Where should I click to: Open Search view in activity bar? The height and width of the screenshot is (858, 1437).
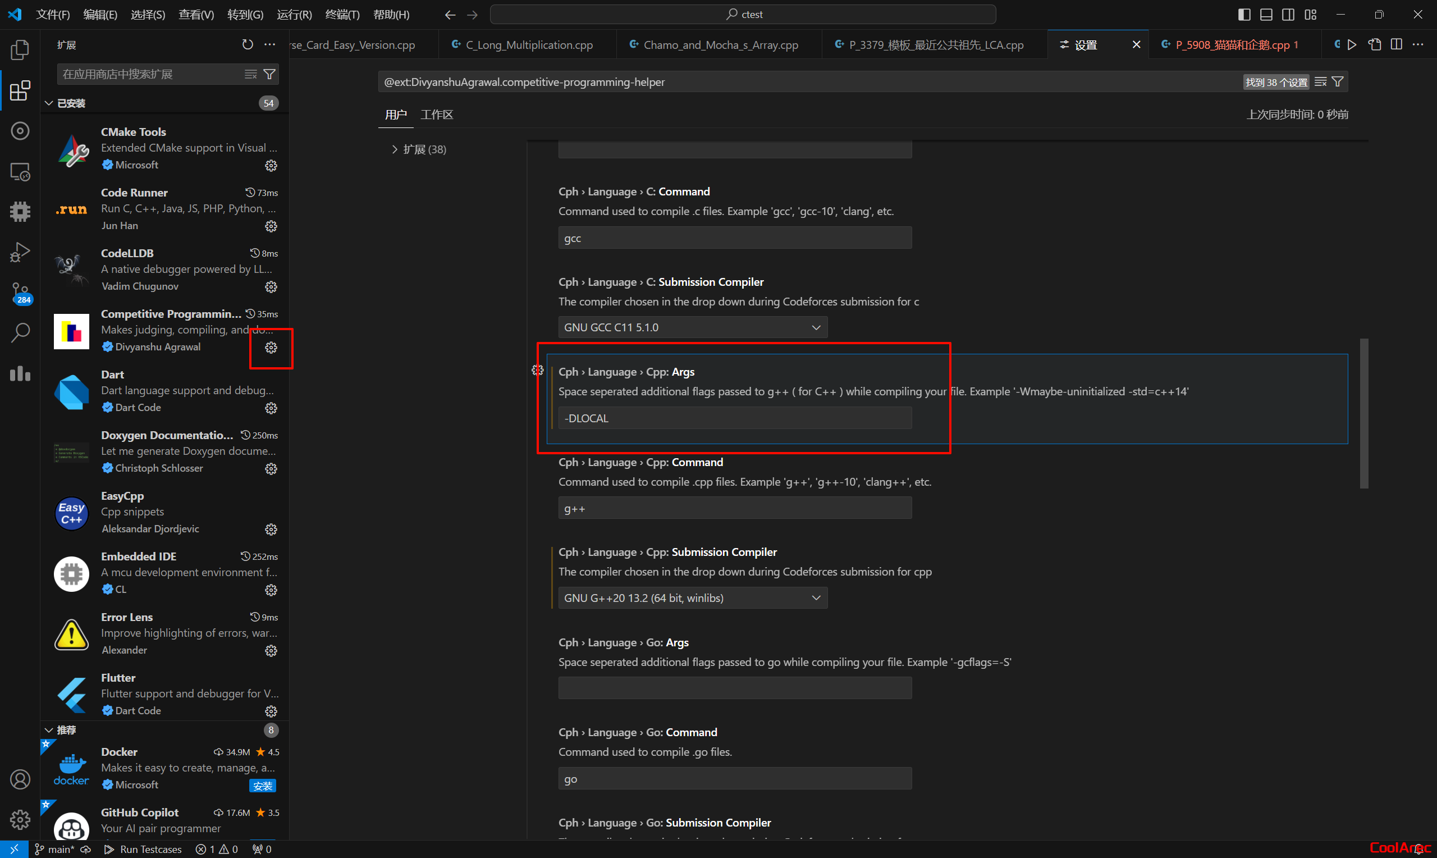(20, 333)
